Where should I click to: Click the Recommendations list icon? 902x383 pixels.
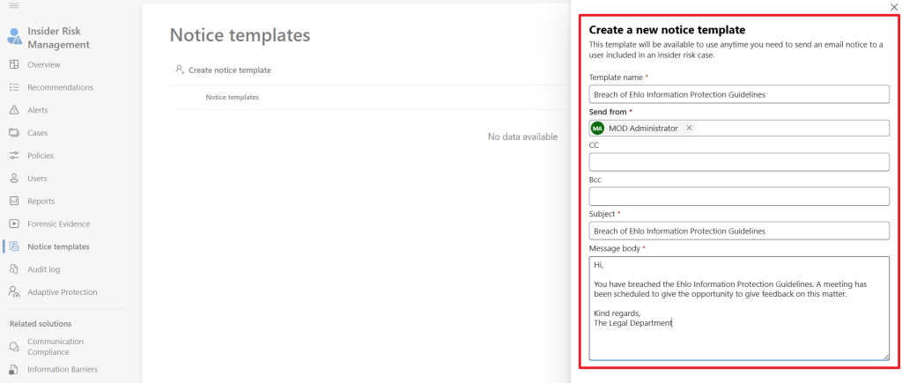pyautogui.click(x=14, y=87)
